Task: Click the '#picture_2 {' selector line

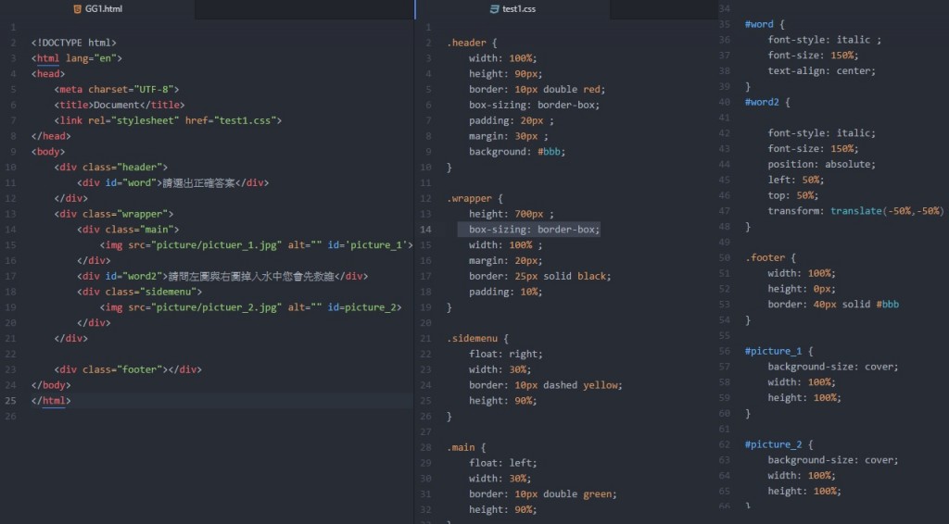Action: point(778,444)
